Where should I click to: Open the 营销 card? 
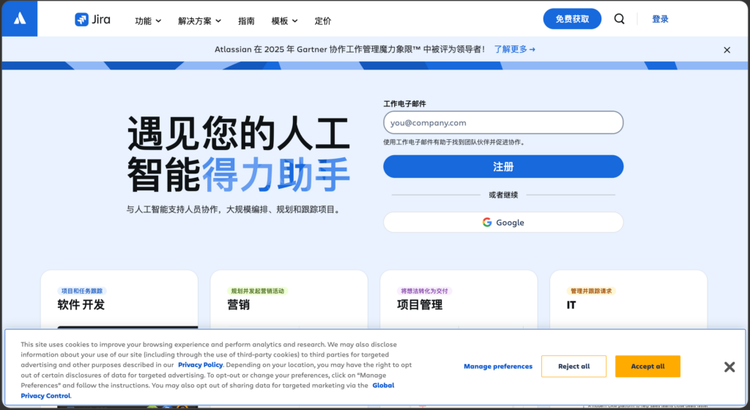tap(289, 299)
